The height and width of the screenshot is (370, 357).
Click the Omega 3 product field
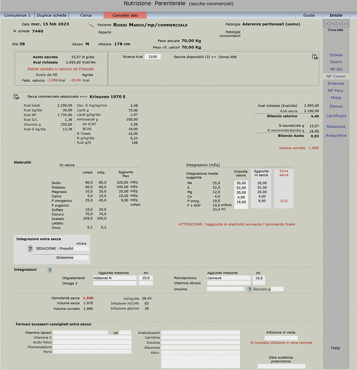(115, 283)
